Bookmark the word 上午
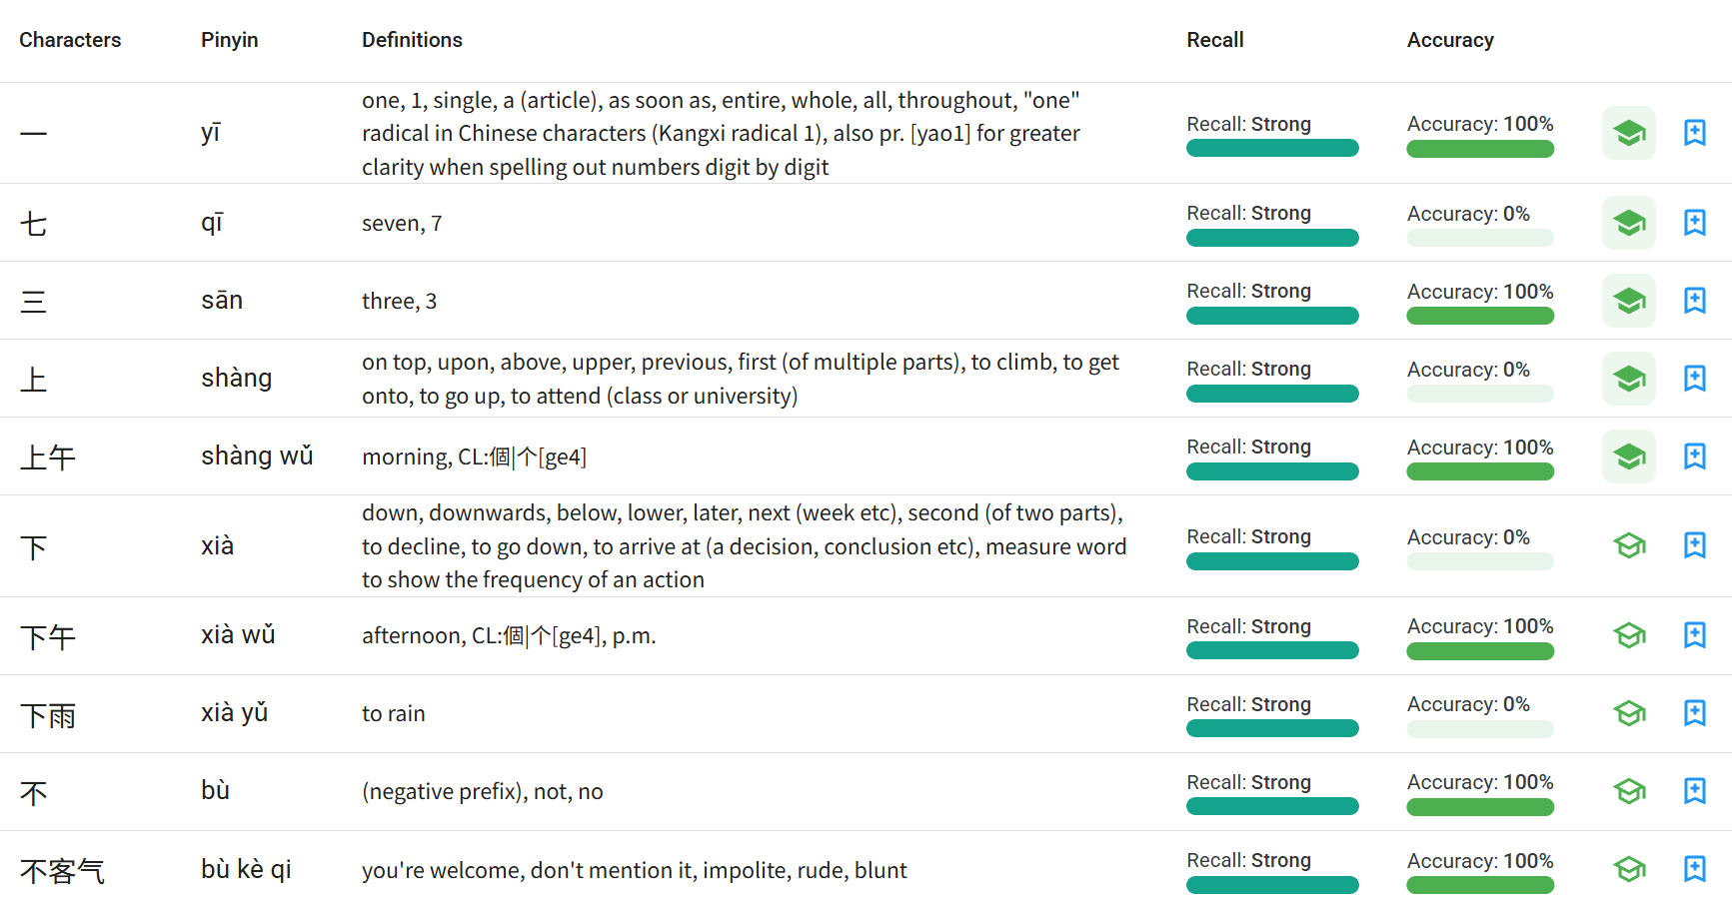Screen dimensions: 1732x907 pos(1695,456)
